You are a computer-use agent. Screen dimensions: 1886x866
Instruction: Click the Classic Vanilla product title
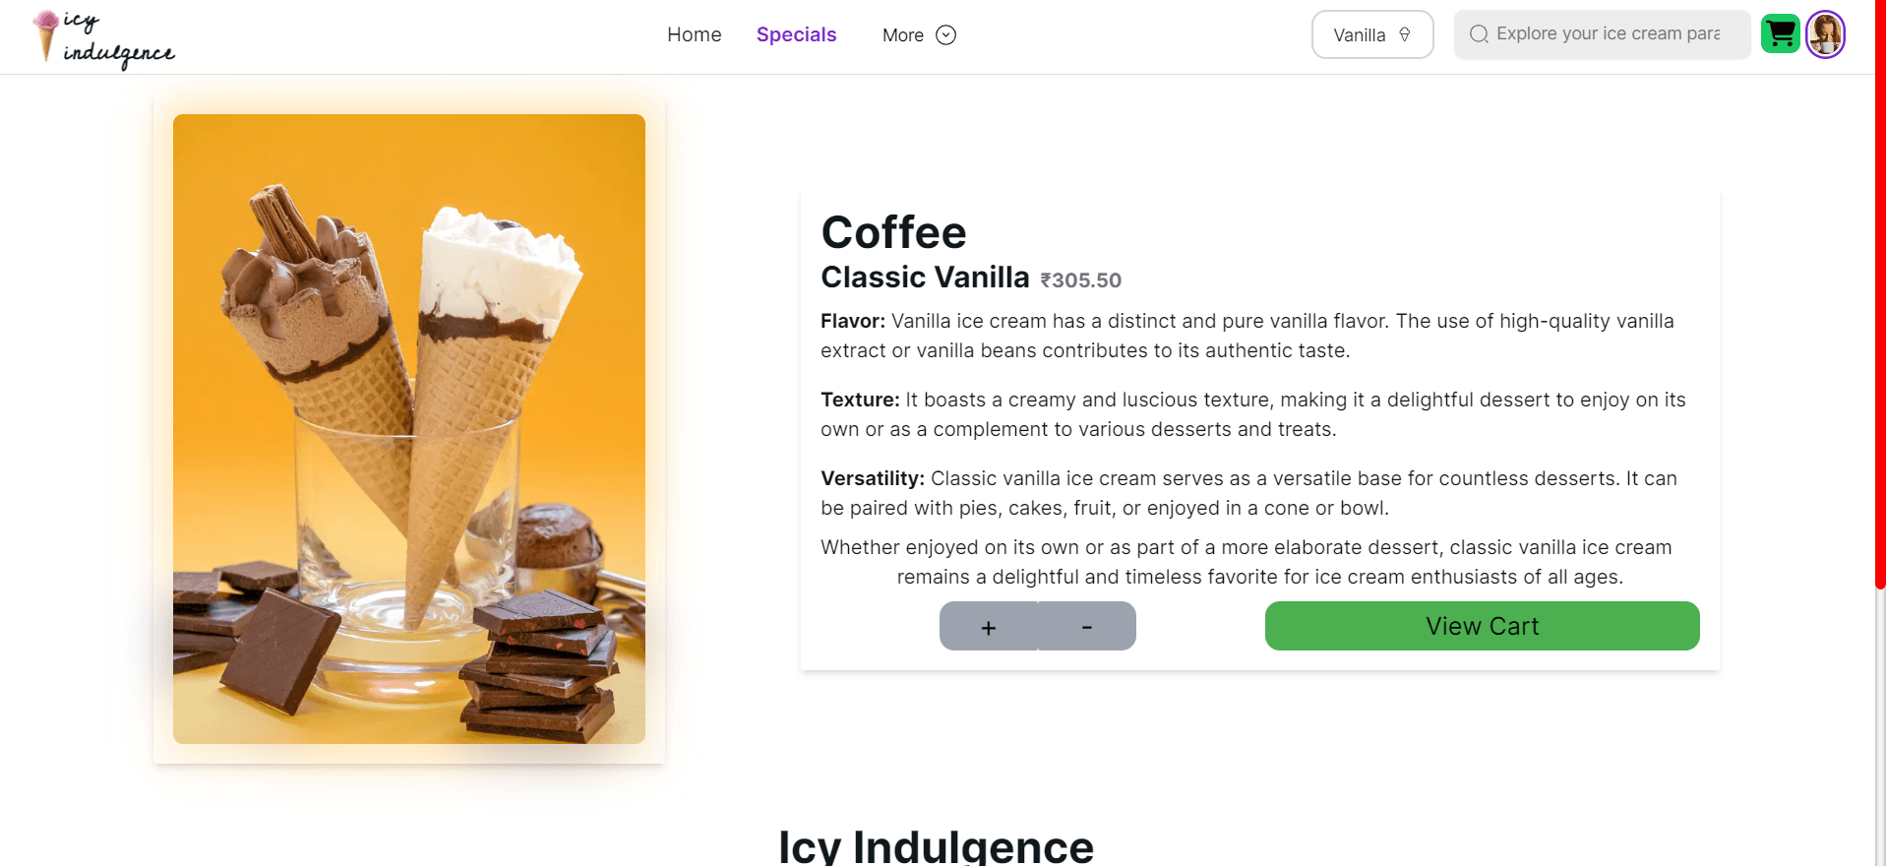(925, 278)
